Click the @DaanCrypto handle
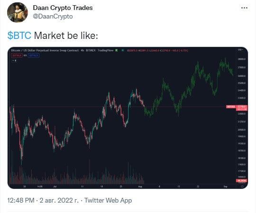Viewport: 256px width, 213px height. click(53, 16)
